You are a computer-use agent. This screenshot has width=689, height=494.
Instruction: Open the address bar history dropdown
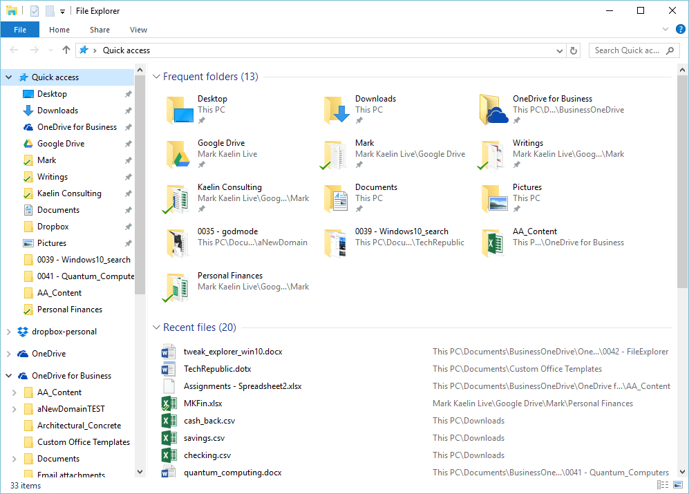(559, 51)
